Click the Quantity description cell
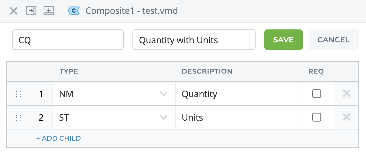Image resolution: width=366 pixels, height=153 pixels. click(x=237, y=94)
